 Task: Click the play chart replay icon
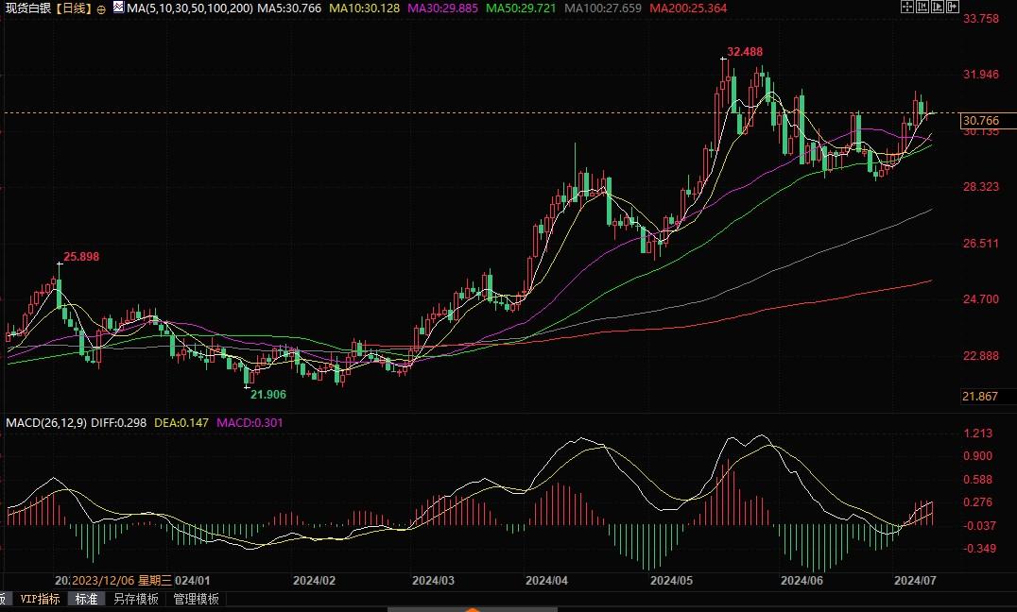coord(938,8)
